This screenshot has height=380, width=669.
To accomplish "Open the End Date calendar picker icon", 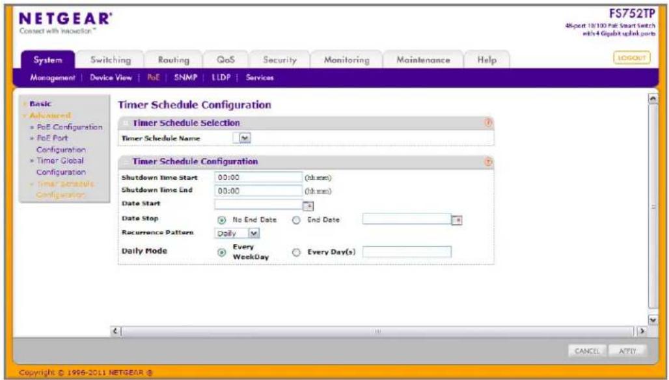I will [x=457, y=220].
